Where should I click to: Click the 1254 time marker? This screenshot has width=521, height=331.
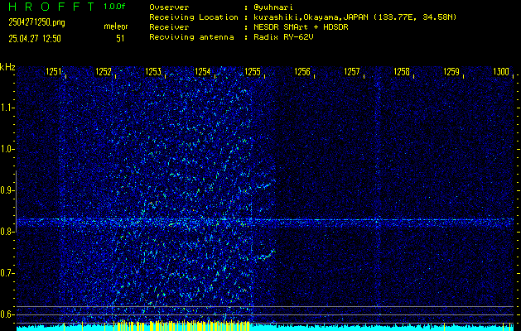pyautogui.click(x=203, y=72)
